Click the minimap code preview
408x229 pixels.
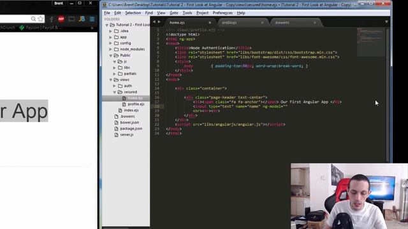[370, 42]
